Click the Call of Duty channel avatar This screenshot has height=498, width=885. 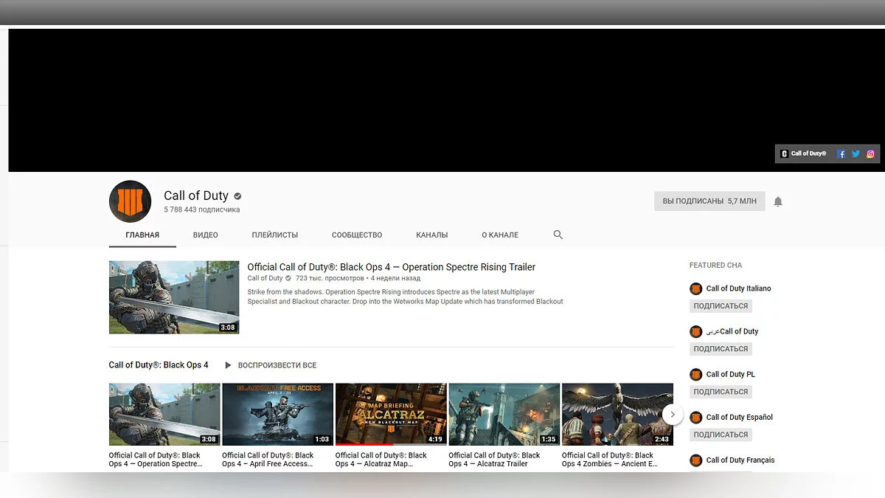[x=130, y=201]
